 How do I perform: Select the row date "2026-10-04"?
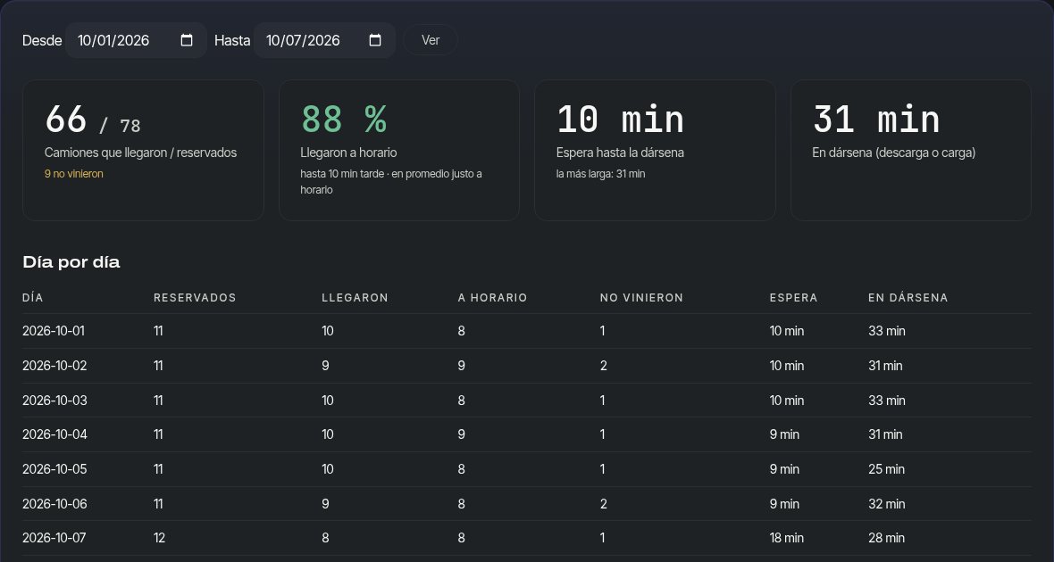coord(54,434)
